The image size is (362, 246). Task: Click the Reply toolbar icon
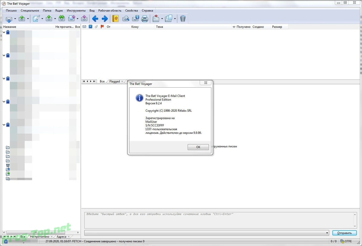click(x=49, y=19)
